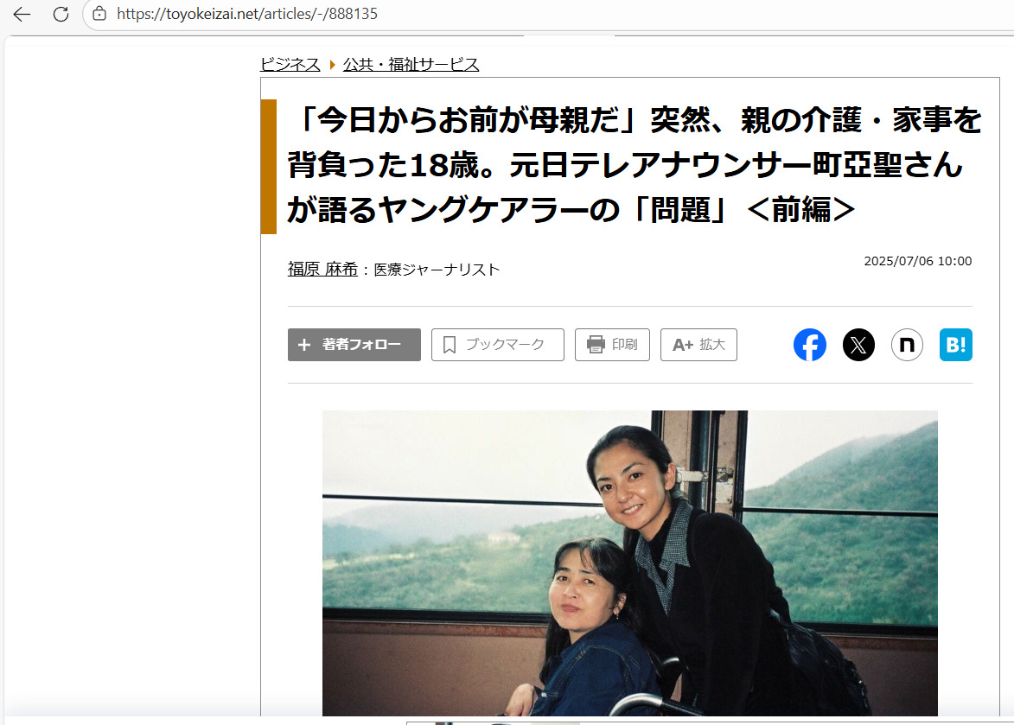Open 公共・福祉サービス category link
The width and height of the screenshot is (1014, 725).
[x=411, y=65]
